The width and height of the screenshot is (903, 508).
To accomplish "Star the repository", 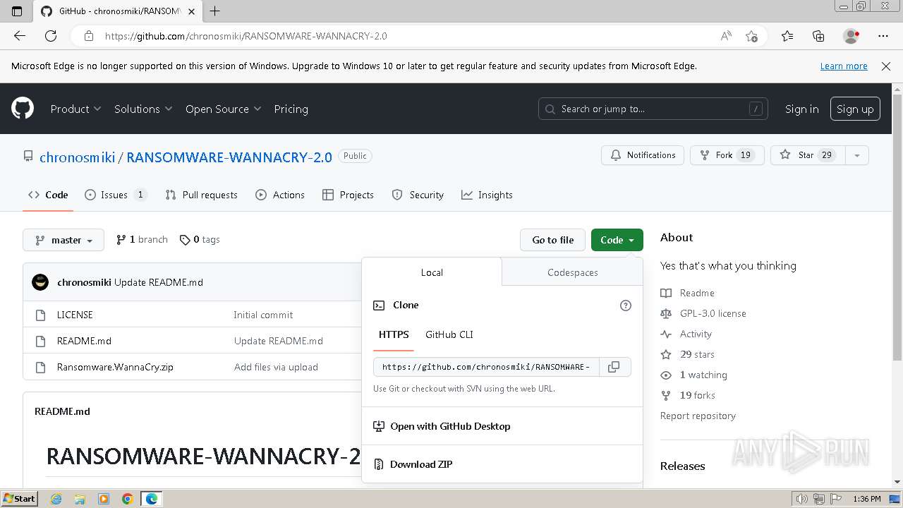I will point(808,155).
